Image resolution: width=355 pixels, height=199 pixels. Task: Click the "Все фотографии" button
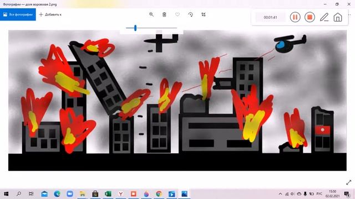(x=18, y=14)
